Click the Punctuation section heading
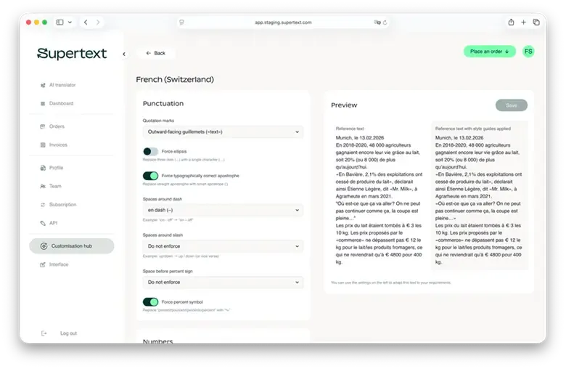The image size is (566, 369). 163,104
